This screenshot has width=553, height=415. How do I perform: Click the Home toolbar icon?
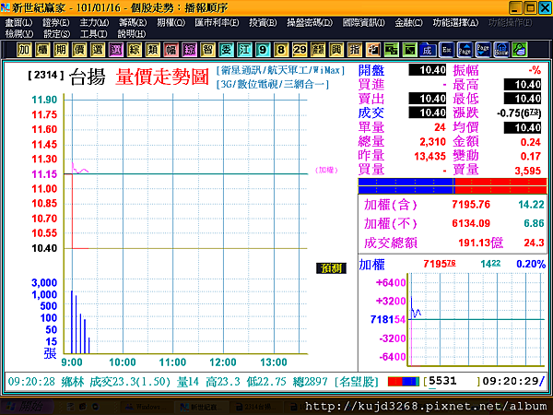coord(500,50)
